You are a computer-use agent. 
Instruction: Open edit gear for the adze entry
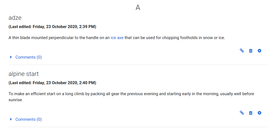pos(259,51)
